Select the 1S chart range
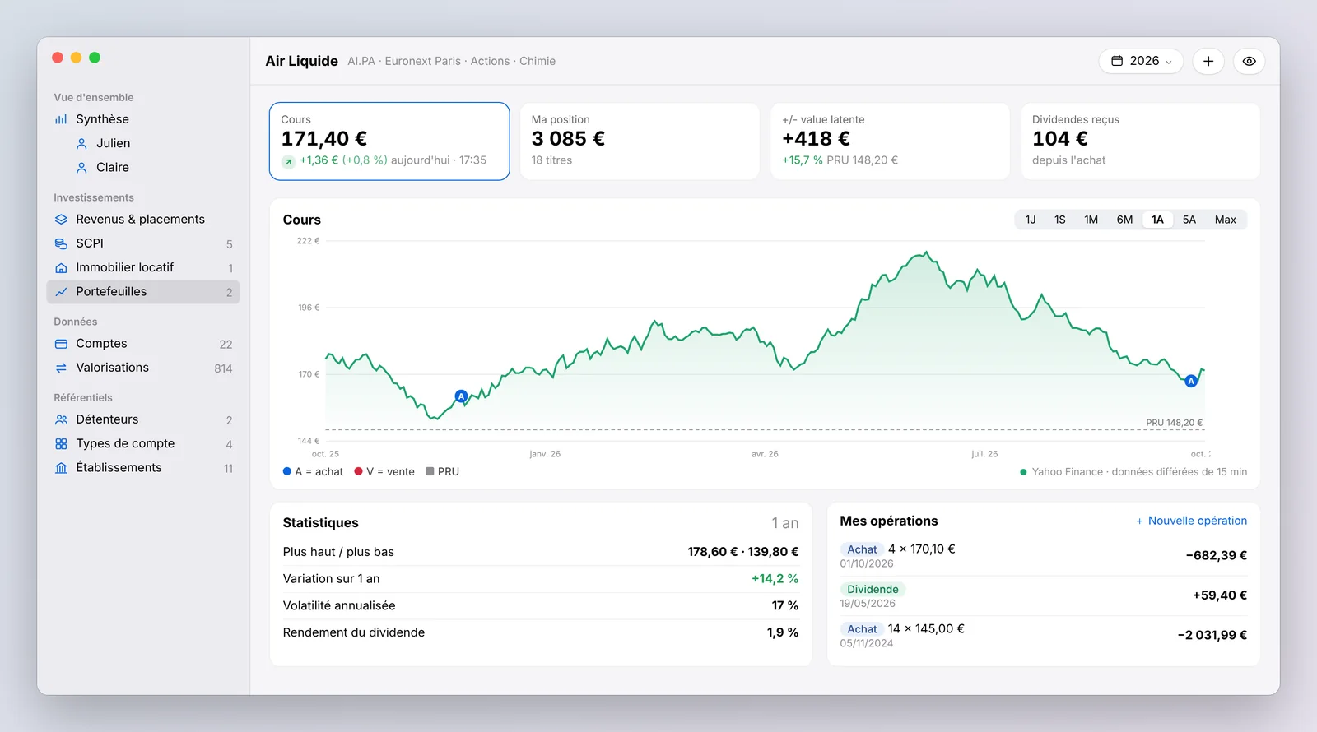The width and height of the screenshot is (1317, 732). click(1060, 220)
